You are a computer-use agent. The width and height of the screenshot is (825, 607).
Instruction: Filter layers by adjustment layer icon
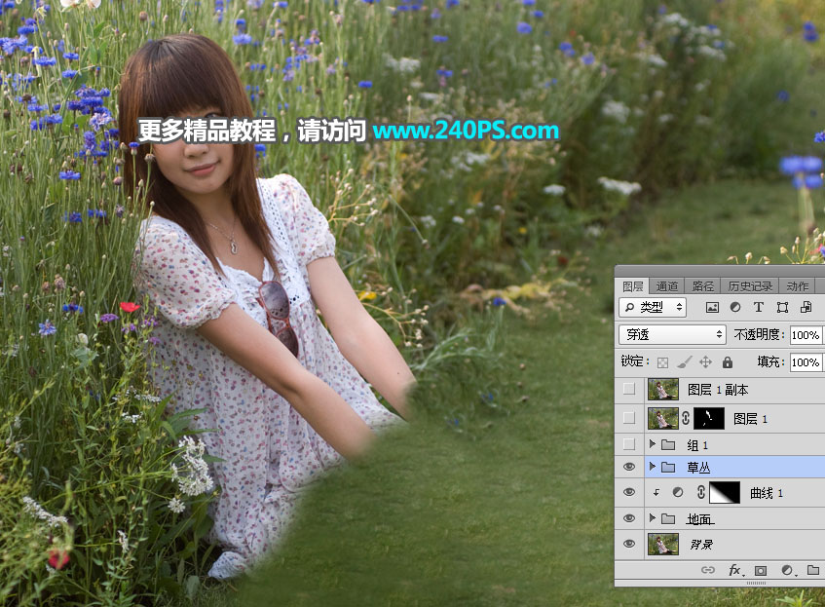[735, 308]
